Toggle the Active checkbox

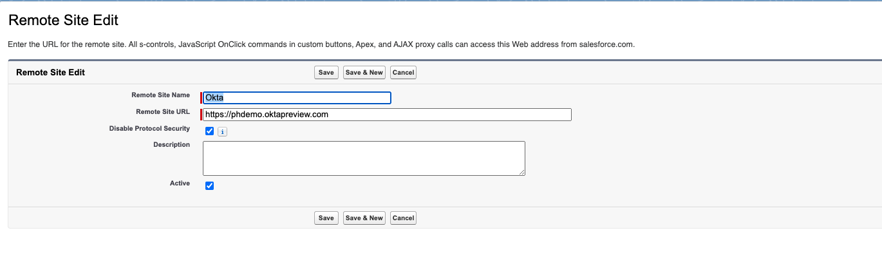pyautogui.click(x=209, y=186)
